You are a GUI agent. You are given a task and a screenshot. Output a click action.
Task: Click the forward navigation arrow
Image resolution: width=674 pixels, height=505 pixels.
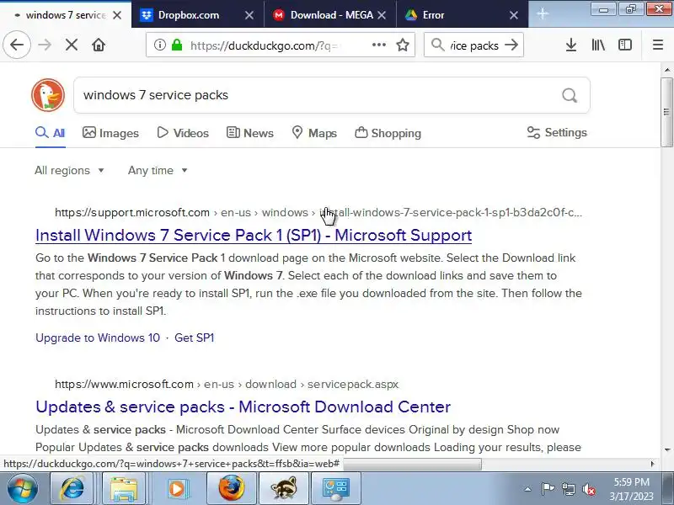pyautogui.click(x=45, y=45)
